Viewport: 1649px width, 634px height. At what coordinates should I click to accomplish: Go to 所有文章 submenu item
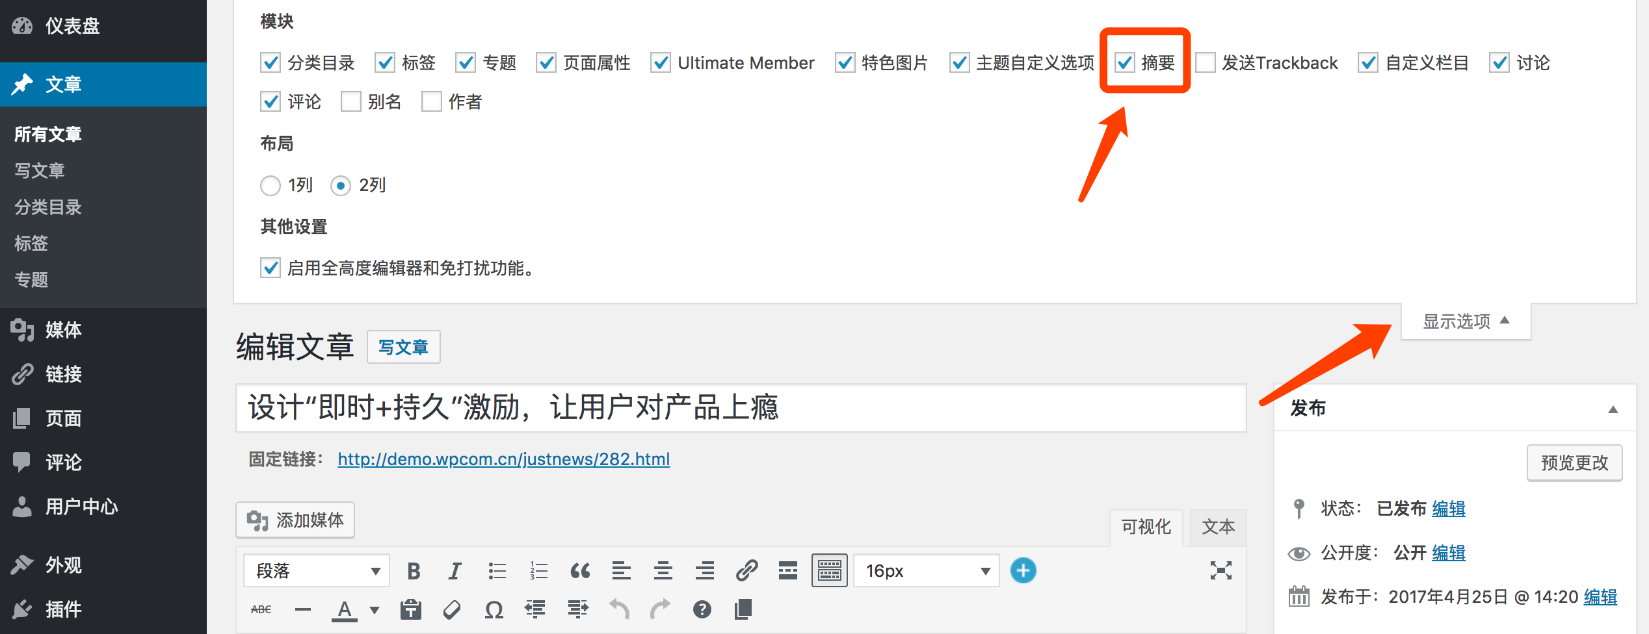(48, 134)
